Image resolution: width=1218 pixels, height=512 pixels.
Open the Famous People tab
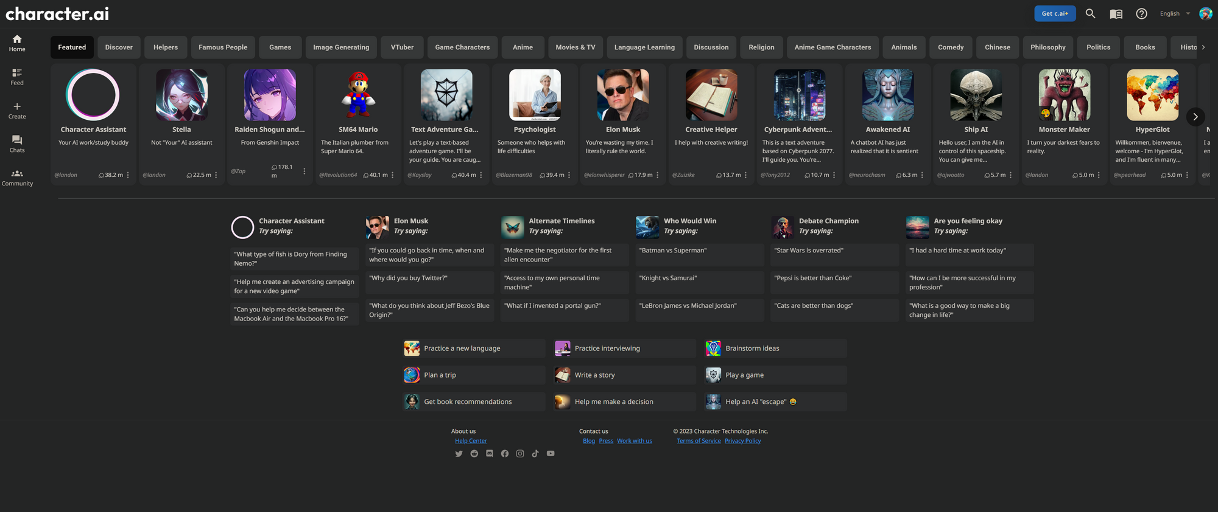[x=223, y=47]
